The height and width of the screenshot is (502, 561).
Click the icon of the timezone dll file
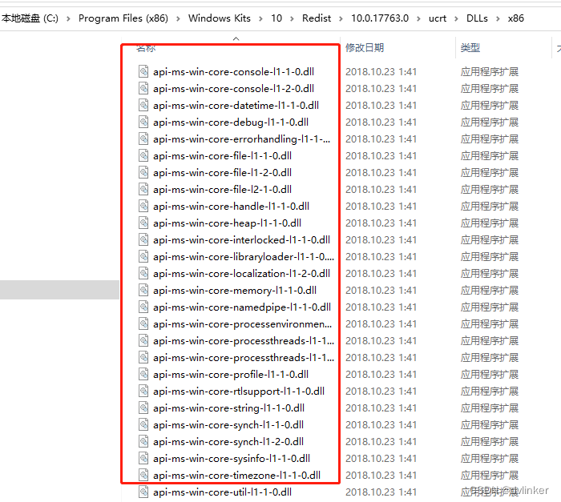pos(143,475)
